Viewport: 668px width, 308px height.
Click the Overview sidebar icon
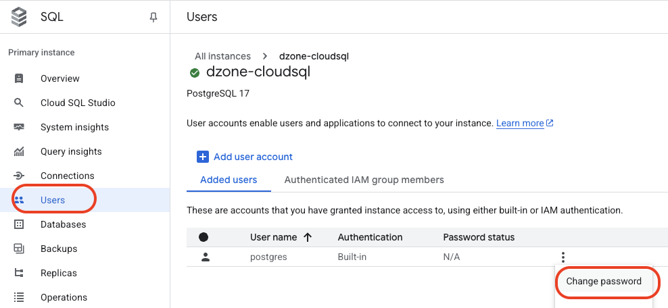tap(19, 78)
